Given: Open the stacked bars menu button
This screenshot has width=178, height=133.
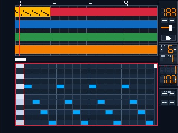Looking at the screenshot, I should coord(168,38).
